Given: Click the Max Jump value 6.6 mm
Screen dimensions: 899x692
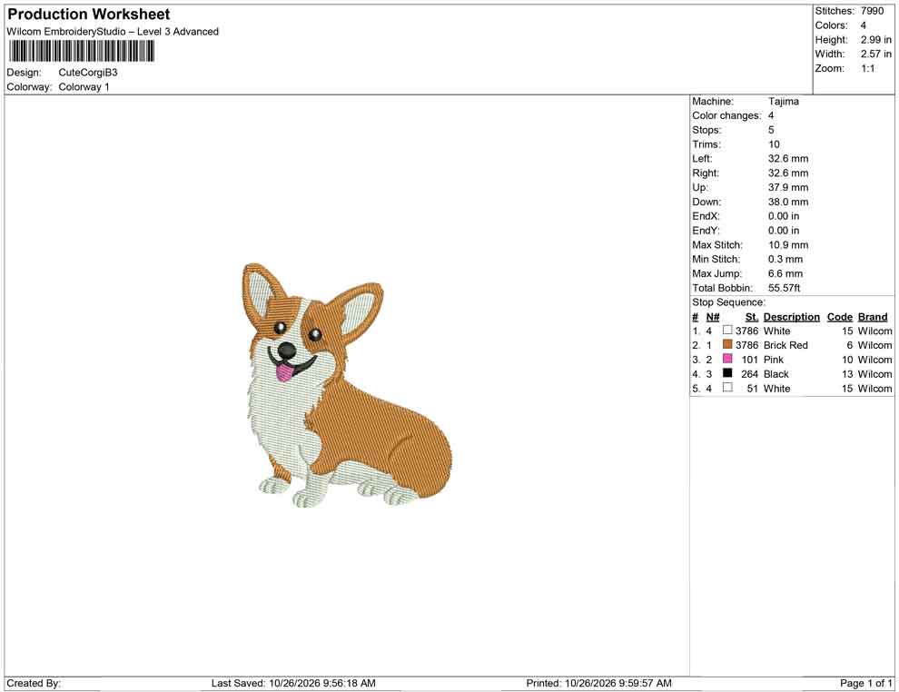Looking at the screenshot, I should pyautogui.click(x=785, y=273).
